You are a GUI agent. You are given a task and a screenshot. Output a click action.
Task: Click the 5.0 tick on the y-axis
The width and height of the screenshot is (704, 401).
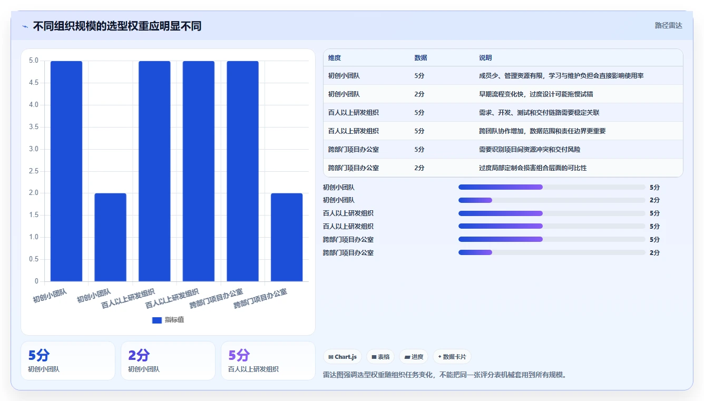34,61
